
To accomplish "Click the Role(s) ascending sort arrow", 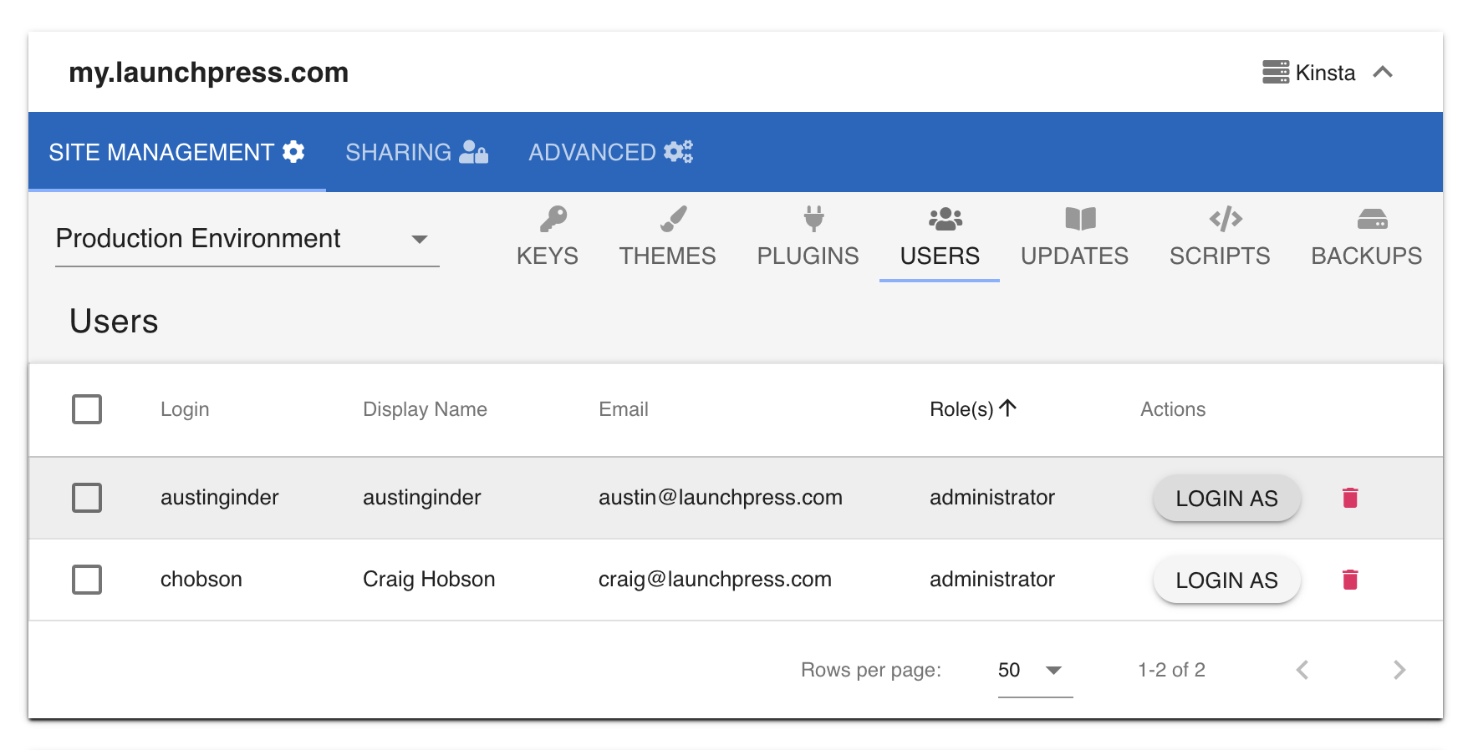I will [x=1008, y=408].
